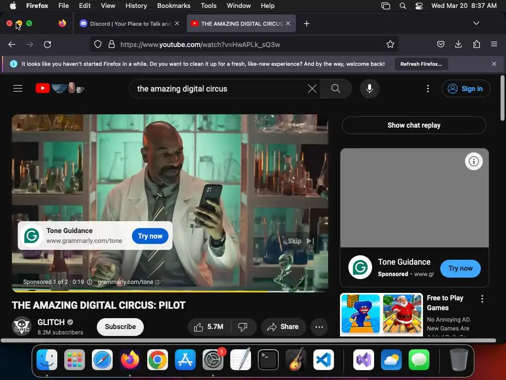Go to YouTube home via logo
The image size is (506, 380).
(60, 88)
